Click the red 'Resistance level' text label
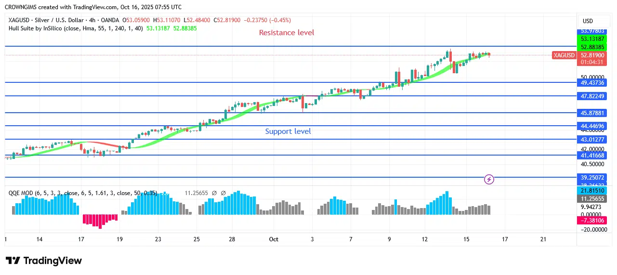Viewport: 617px width, 275px height. tap(287, 33)
